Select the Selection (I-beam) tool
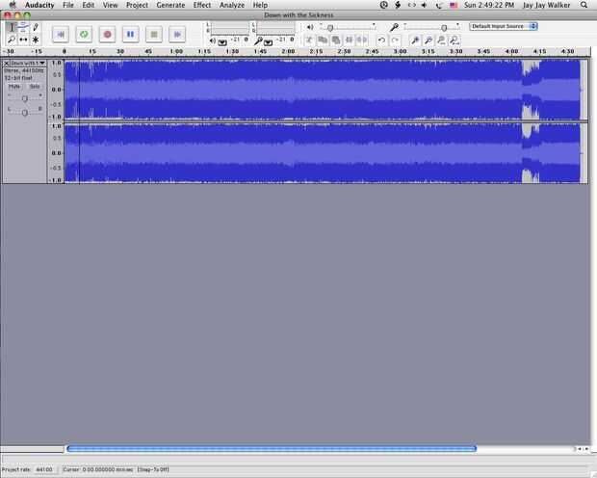The width and height of the screenshot is (597, 478). (12, 27)
